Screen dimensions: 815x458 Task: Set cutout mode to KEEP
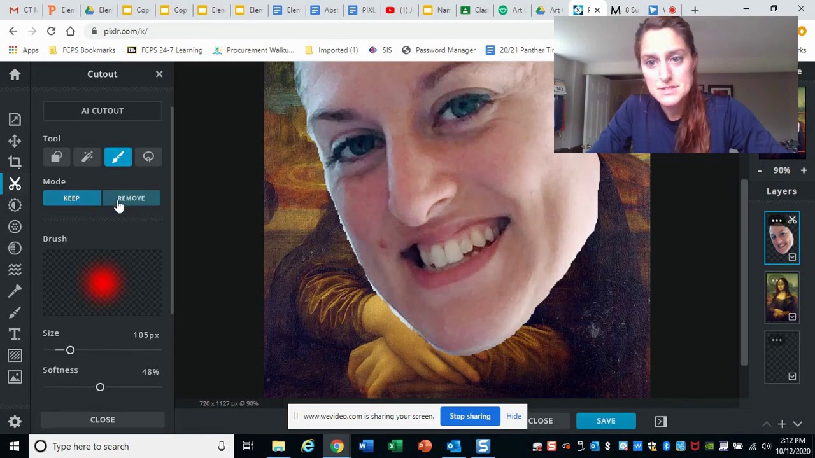point(71,198)
